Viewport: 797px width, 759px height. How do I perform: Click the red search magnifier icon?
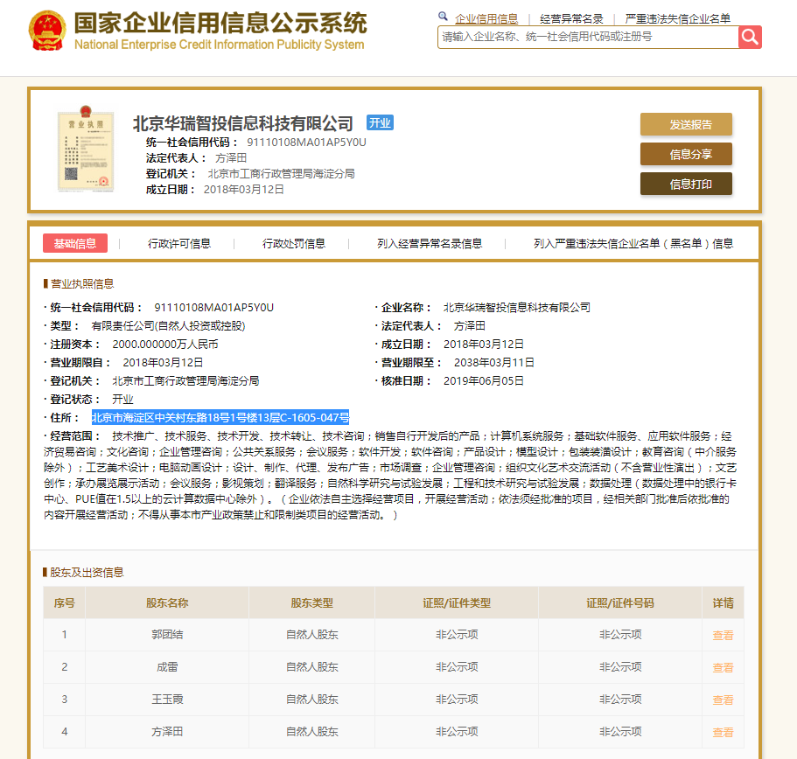(x=750, y=38)
